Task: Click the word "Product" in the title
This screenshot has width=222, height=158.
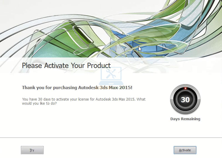Action: (x=99, y=66)
